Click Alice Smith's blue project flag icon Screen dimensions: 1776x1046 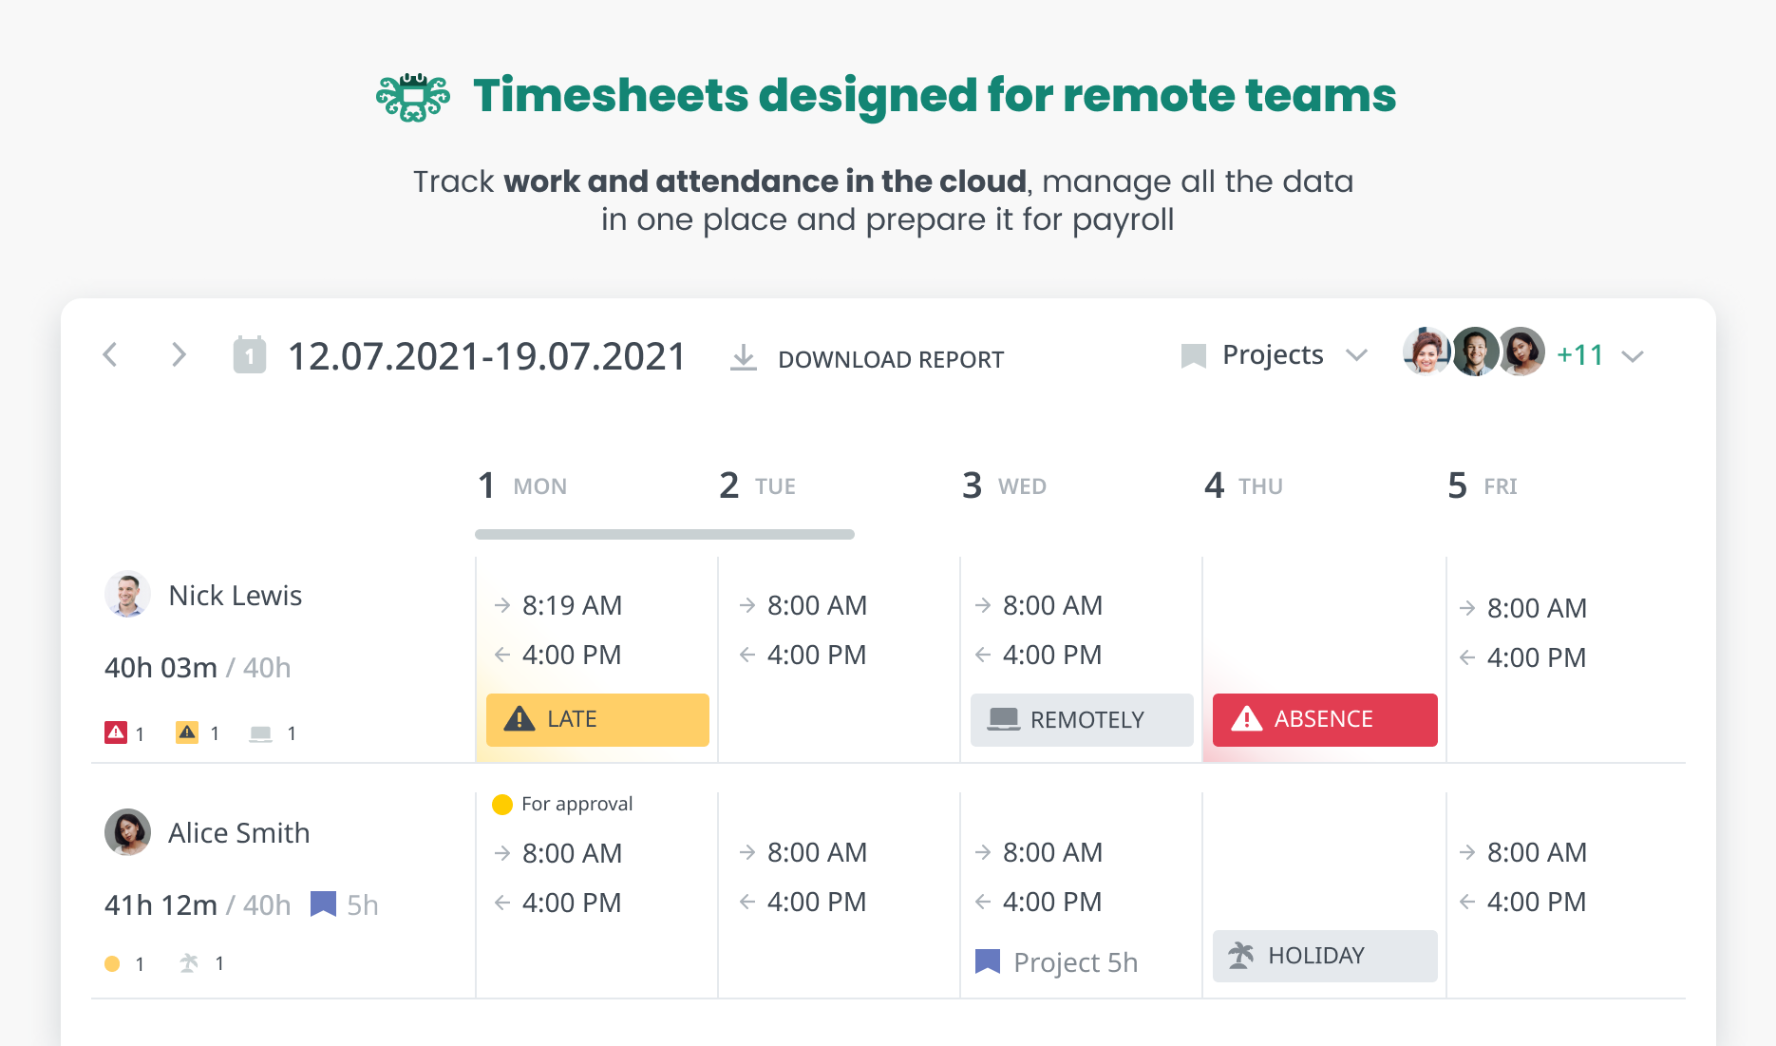pos(323,903)
